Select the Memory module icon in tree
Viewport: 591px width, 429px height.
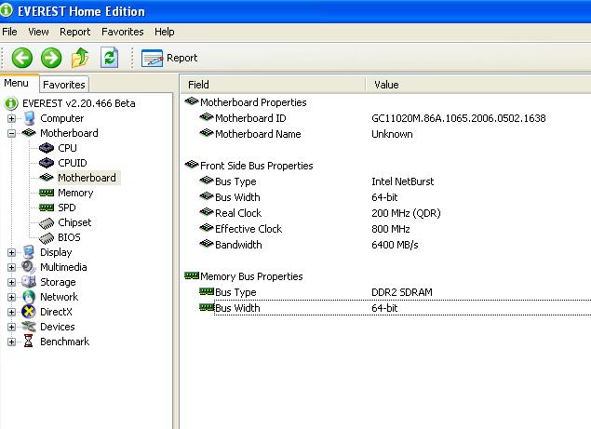click(x=47, y=193)
